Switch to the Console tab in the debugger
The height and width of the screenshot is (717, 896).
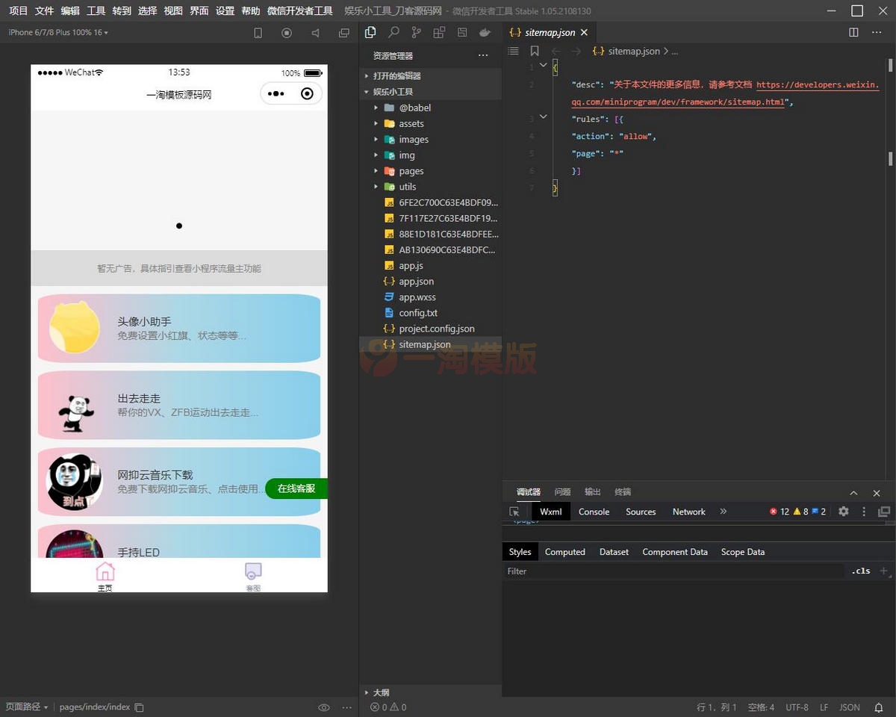[x=594, y=512]
